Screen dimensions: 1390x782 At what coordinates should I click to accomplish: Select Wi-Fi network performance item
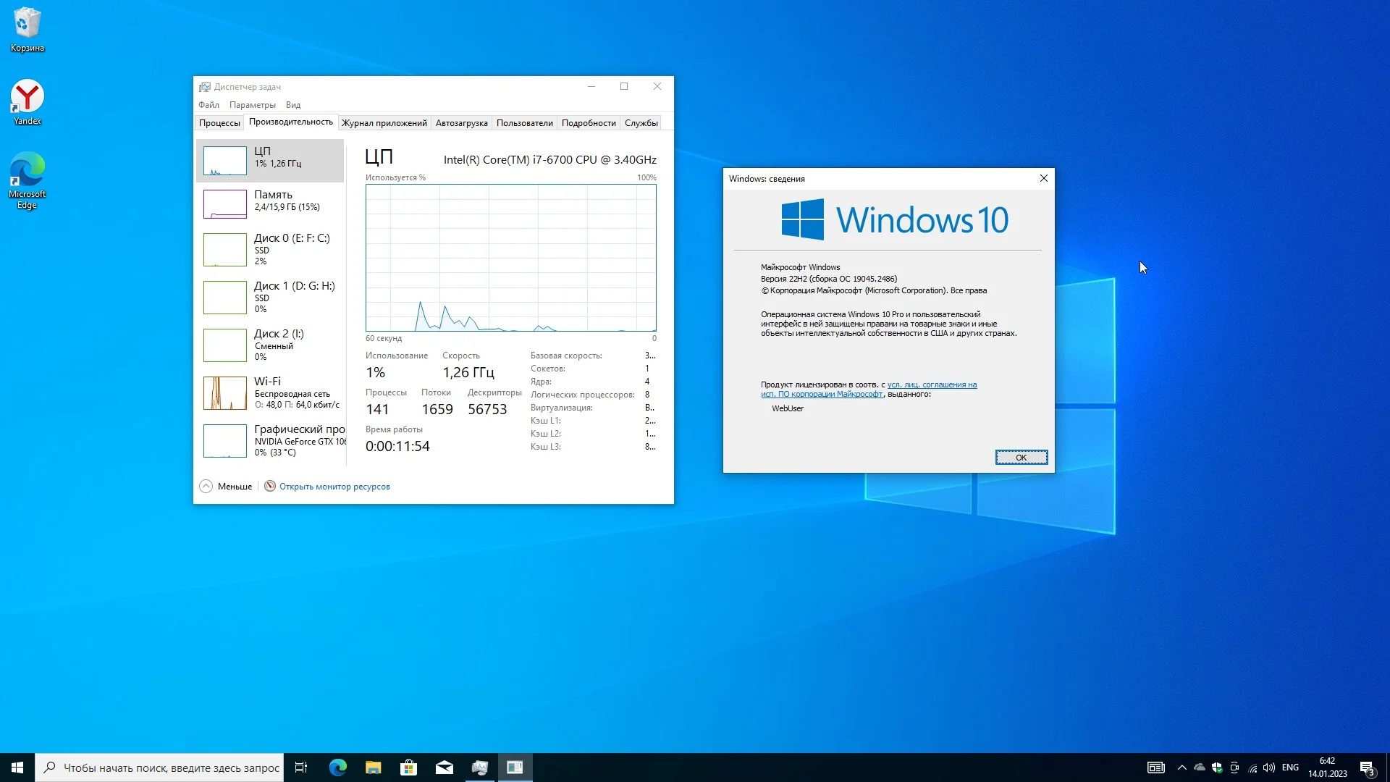[x=269, y=392]
